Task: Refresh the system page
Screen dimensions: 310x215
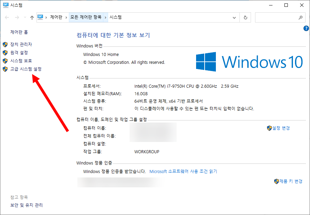Action: coord(245,17)
